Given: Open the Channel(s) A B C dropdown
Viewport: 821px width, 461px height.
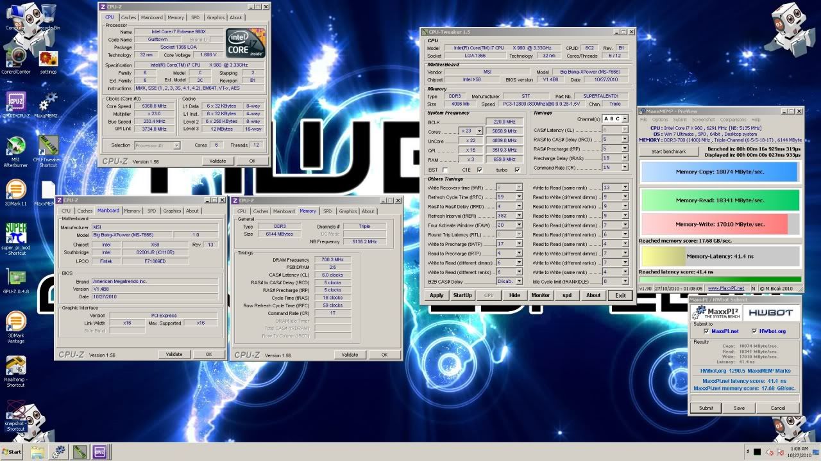Looking at the screenshot, I should 625,118.
